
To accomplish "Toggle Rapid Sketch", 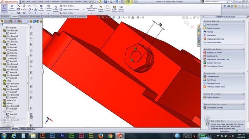I will coord(114,9).
